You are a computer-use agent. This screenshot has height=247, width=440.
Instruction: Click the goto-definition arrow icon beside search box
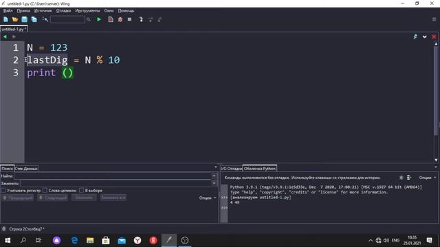click(x=45, y=19)
